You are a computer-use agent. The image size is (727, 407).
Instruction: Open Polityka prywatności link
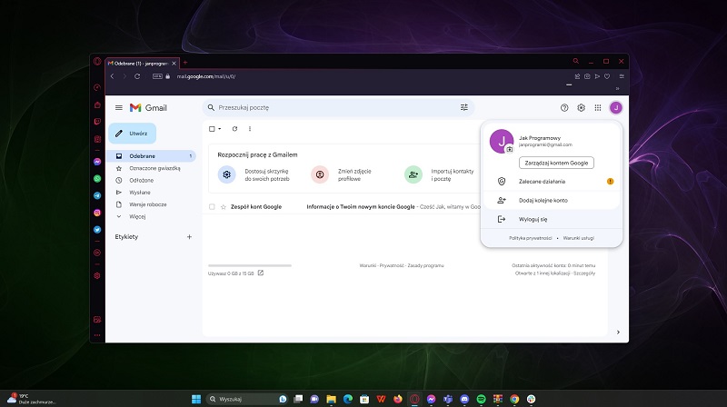[x=531, y=238]
